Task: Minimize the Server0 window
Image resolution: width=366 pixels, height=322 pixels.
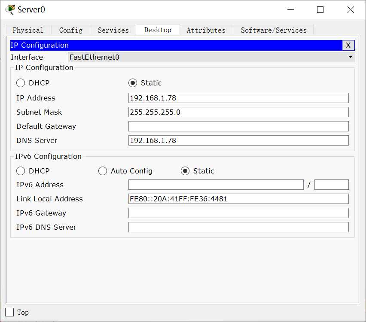Action: click(290, 9)
